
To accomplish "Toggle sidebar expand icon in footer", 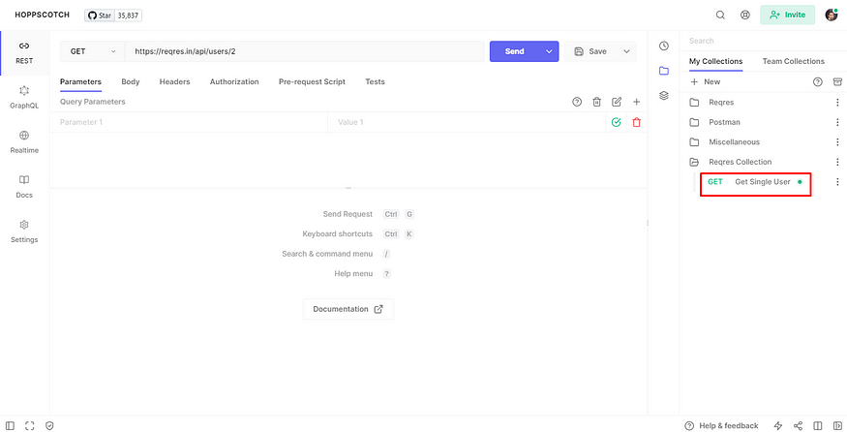I will click(11, 426).
